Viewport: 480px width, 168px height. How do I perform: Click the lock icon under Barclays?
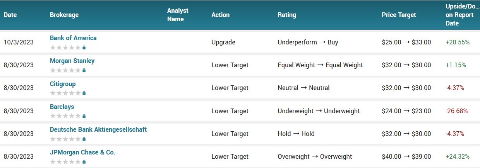point(84,116)
